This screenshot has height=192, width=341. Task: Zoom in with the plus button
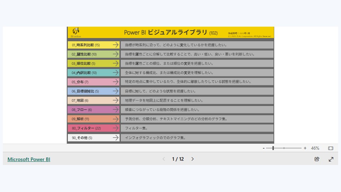tap(305, 148)
